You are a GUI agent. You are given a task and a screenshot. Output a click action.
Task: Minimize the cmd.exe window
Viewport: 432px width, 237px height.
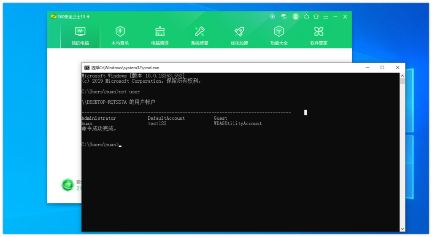(367, 67)
